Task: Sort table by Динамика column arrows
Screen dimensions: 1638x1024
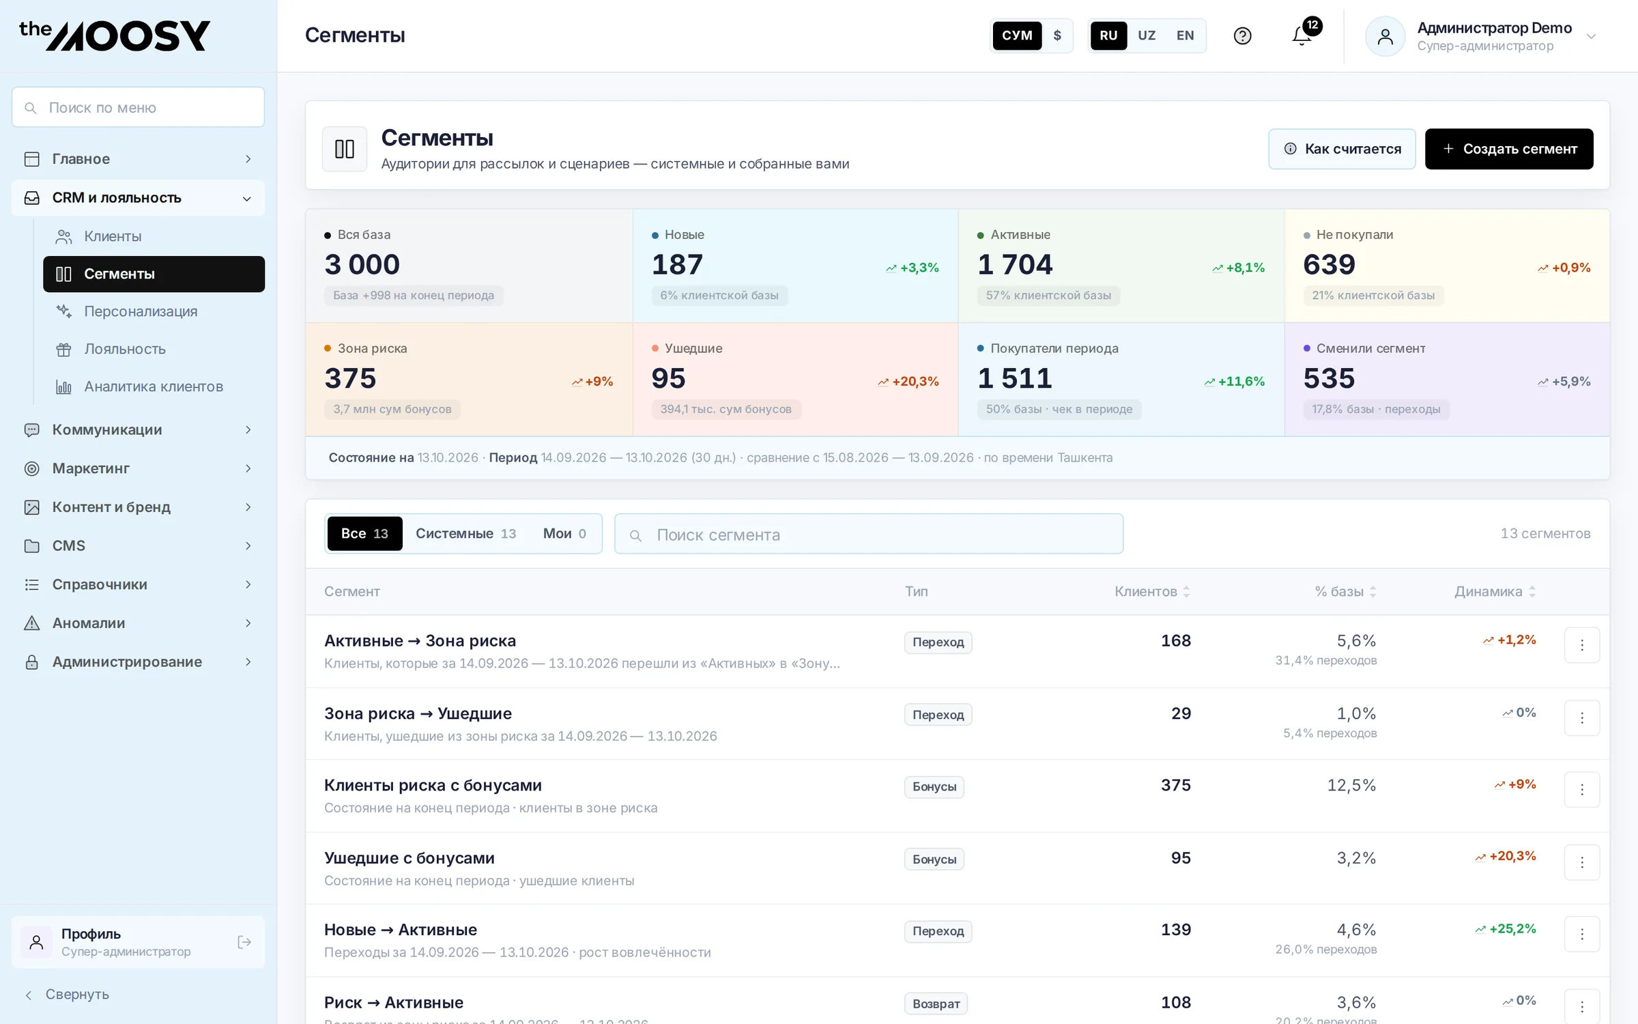Action: tap(1532, 592)
